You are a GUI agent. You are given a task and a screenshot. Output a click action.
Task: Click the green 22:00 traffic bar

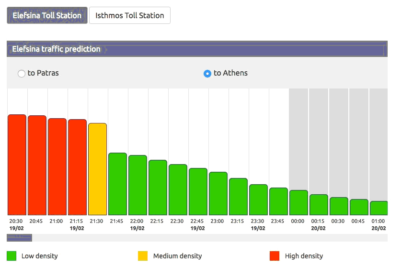click(138, 185)
